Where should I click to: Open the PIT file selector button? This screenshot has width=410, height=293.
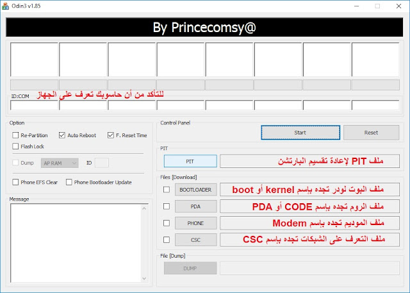pos(190,161)
